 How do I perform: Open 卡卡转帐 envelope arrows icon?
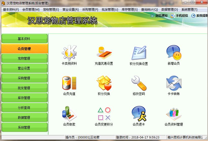coord(174,83)
